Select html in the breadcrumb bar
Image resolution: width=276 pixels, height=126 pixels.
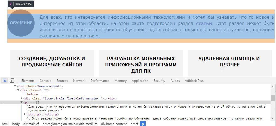[x=5, y=124]
